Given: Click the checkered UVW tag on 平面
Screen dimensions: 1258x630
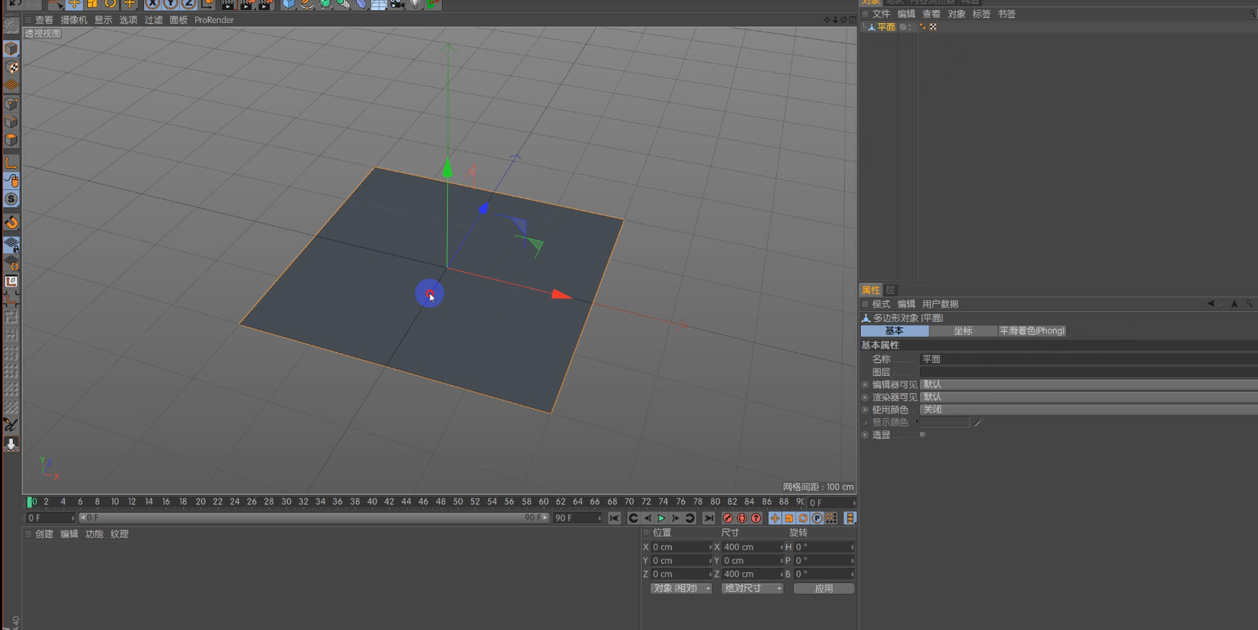Looking at the screenshot, I should click(933, 27).
